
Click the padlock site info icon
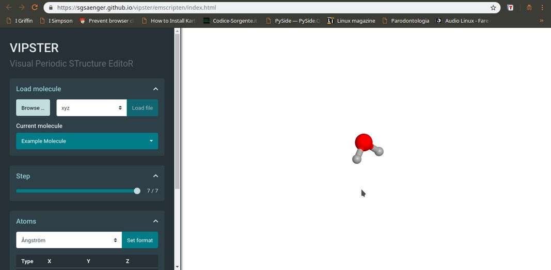click(51, 7)
